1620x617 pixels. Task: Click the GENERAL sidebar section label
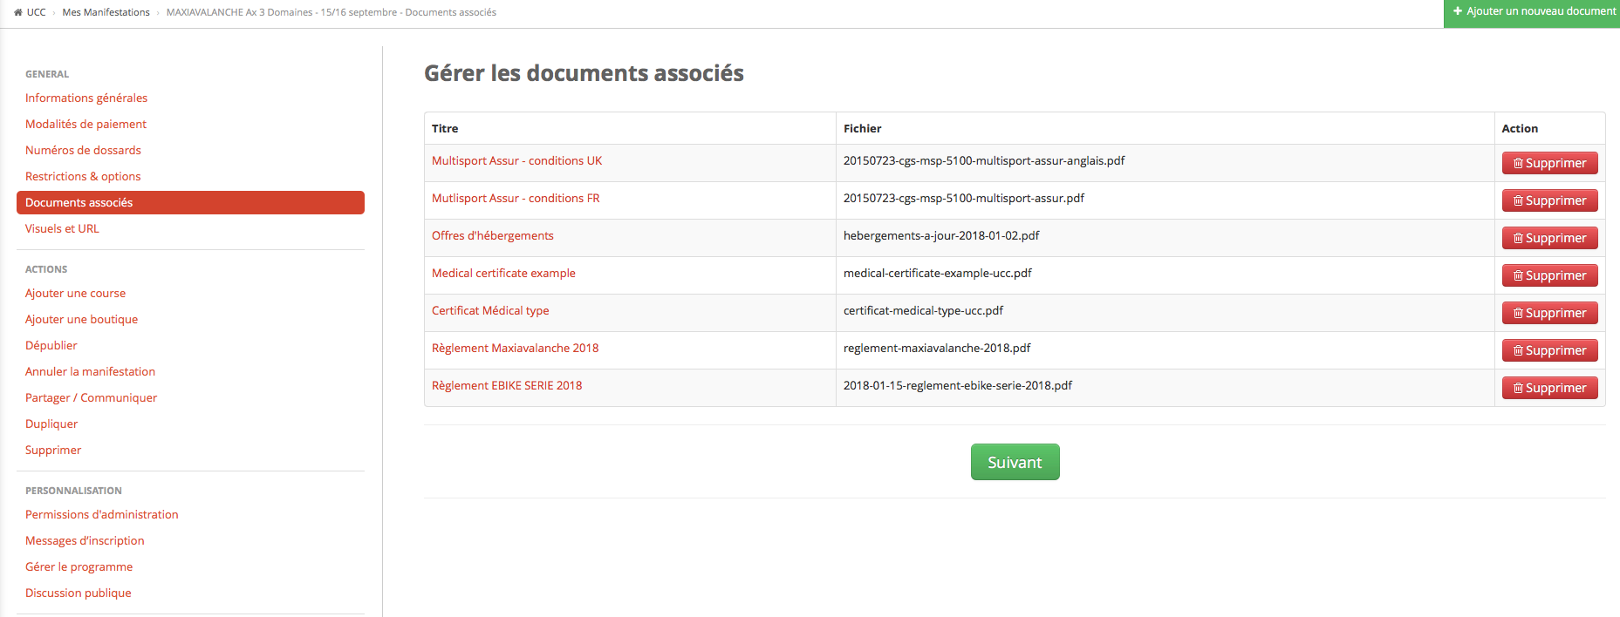(47, 74)
